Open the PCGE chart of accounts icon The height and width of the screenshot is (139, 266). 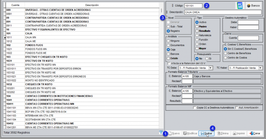240,6
